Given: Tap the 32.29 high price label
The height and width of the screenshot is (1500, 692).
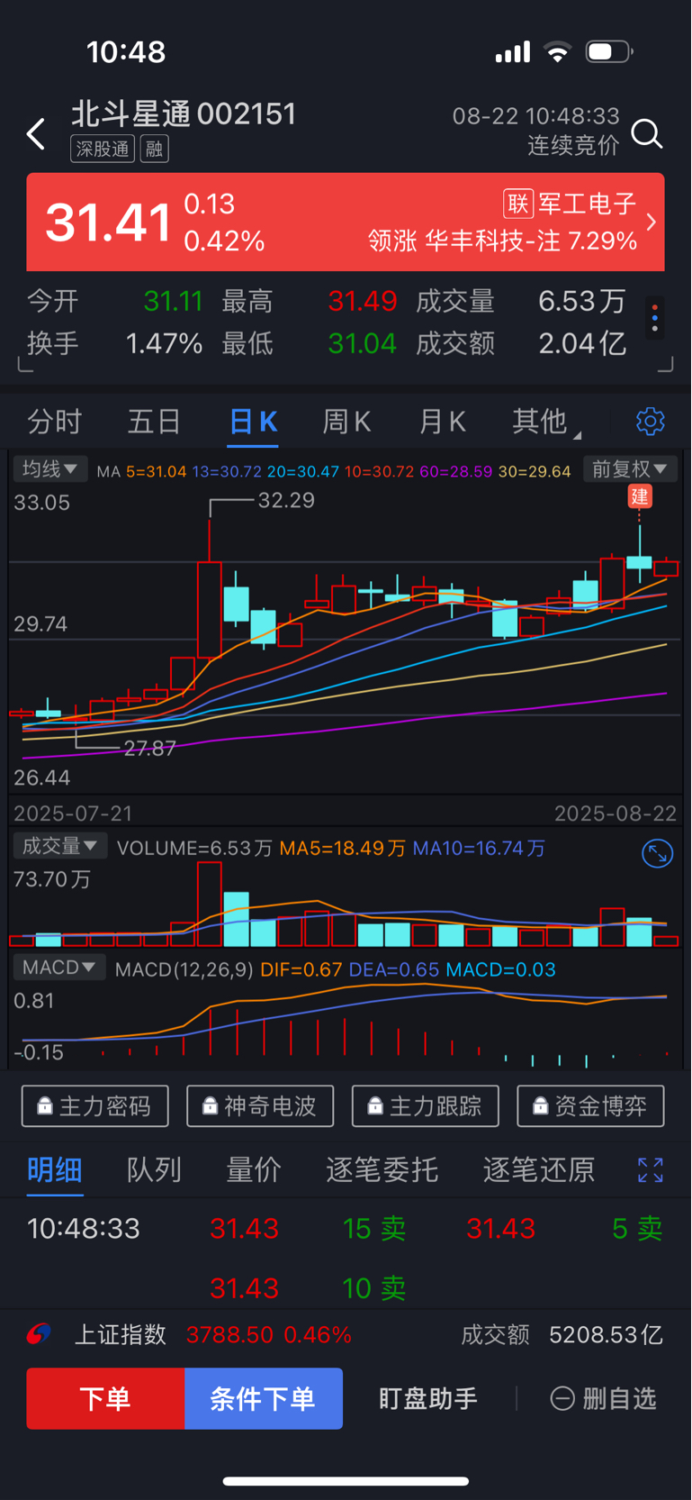Looking at the screenshot, I should coord(286,500).
